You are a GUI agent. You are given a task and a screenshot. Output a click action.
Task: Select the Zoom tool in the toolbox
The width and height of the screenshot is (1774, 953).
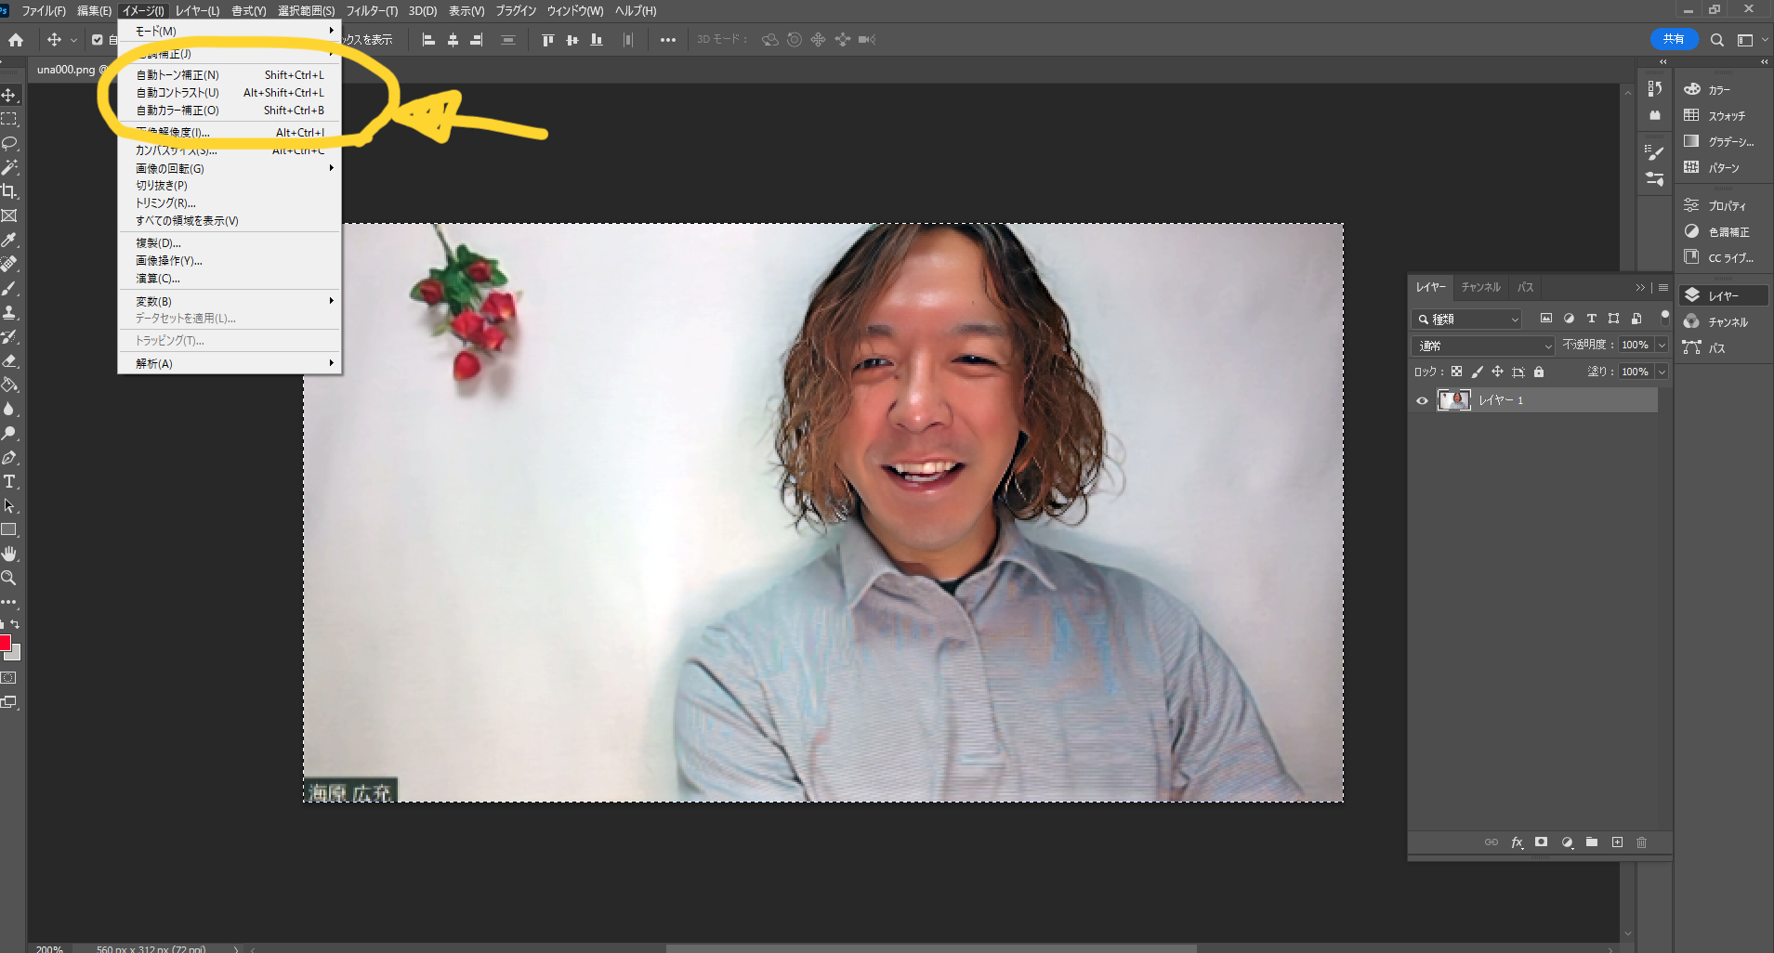pos(9,578)
